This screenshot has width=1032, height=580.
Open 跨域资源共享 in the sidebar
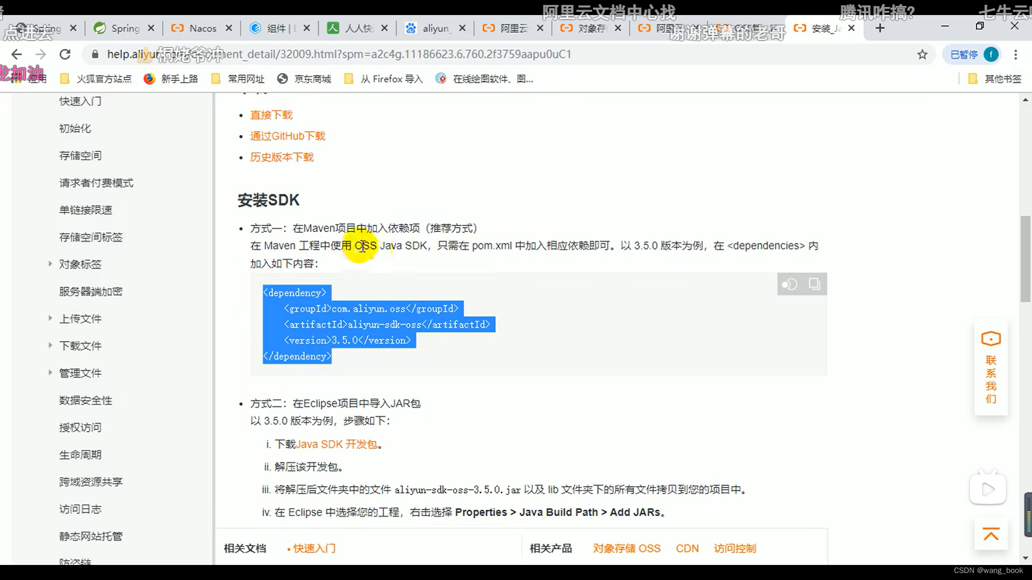pyautogui.click(x=91, y=482)
